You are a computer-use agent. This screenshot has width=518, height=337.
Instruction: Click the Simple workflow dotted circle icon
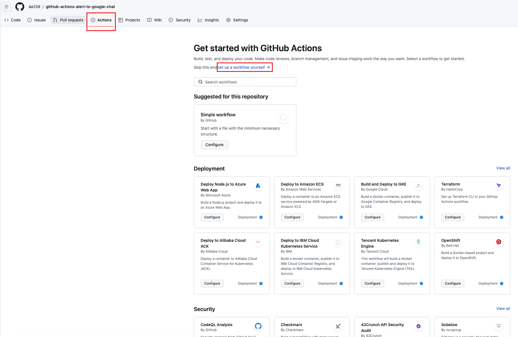pyautogui.click(x=283, y=117)
